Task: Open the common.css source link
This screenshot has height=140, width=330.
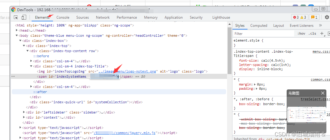Action: click(x=320, y=79)
